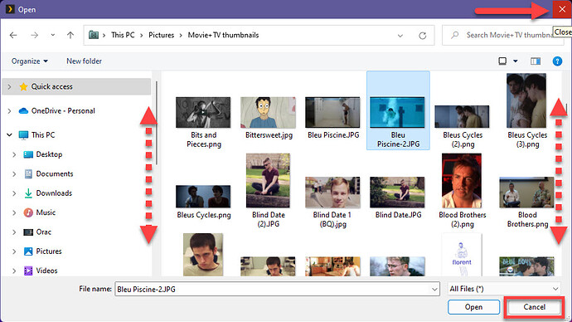Select Quick access in the sidebar
This screenshot has height=322, width=572.
pyautogui.click(x=76, y=86)
